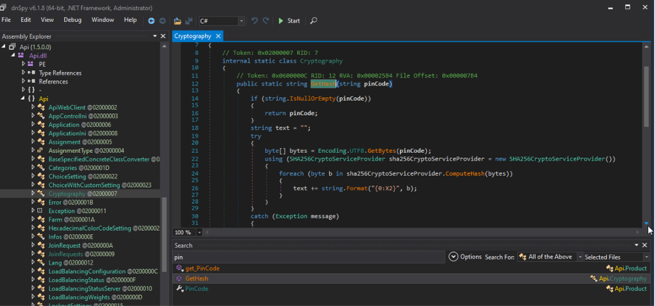Navigate backward with the toolbar arrow

click(151, 21)
